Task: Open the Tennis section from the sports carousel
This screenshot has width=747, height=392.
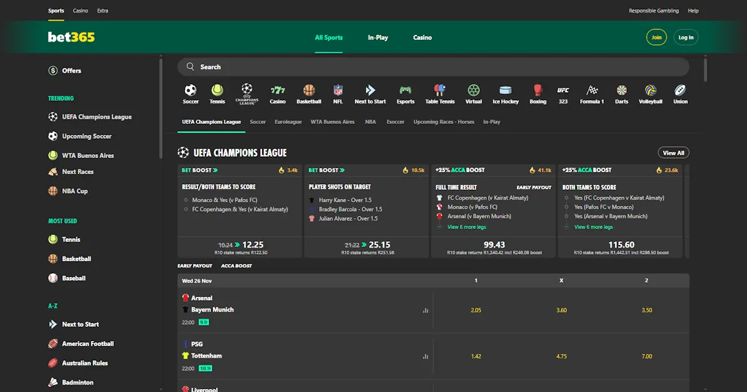Action: click(217, 92)
